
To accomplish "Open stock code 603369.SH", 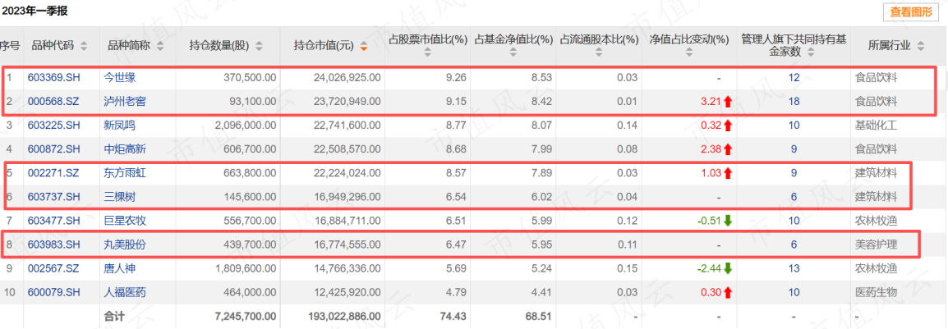I will (54, 77).
